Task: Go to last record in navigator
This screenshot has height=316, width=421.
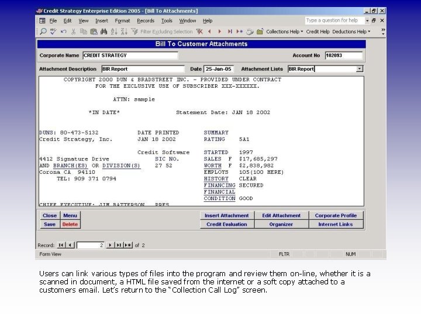Action: pyautogui.click(x=119, y=245)
